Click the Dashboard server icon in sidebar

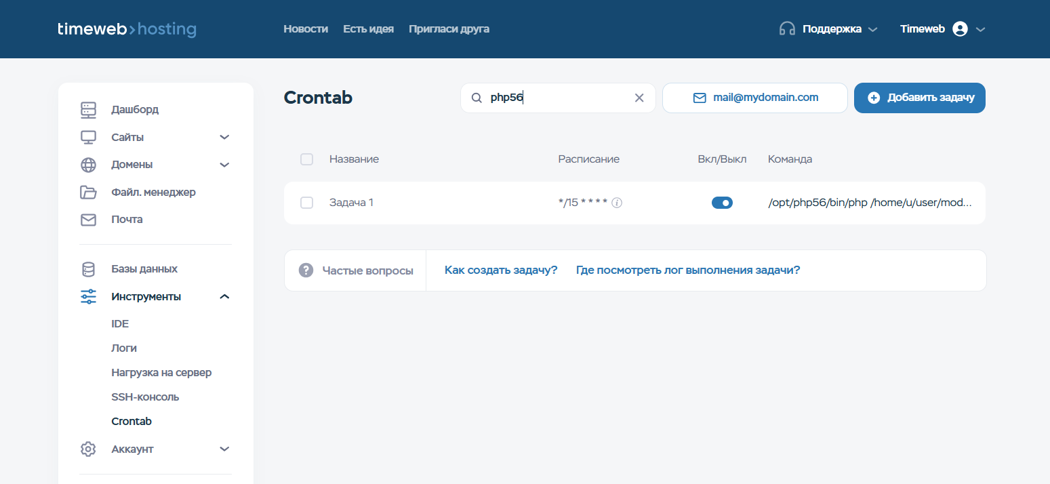tap(88, 110)
